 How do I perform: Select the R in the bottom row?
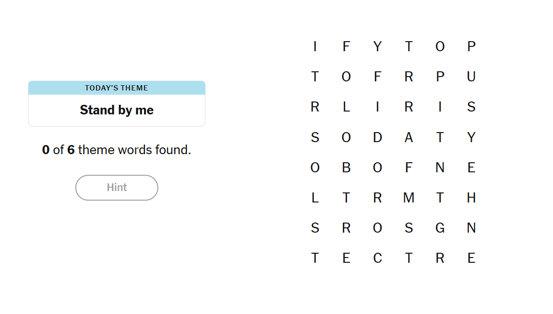tap(440, 258)
